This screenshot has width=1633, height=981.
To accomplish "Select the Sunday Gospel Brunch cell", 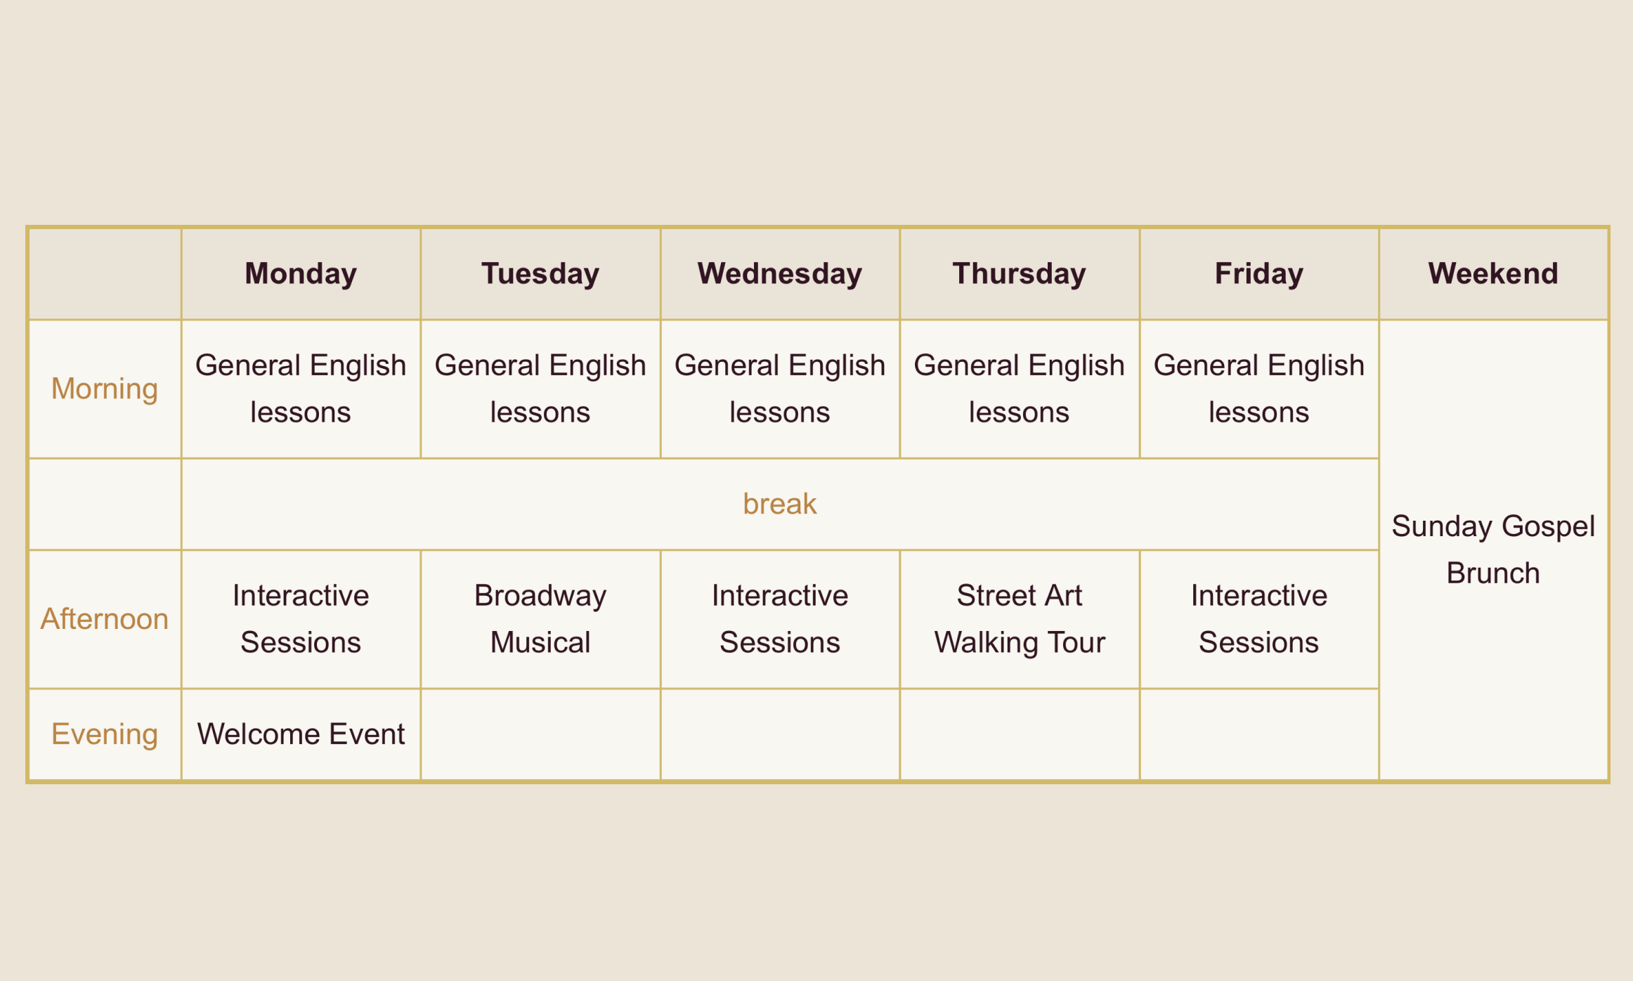I will coord(1493,550).
